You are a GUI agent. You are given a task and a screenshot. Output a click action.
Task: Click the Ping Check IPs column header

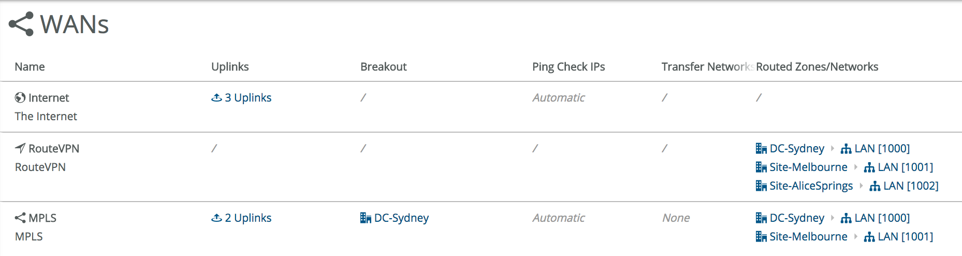[x=569, y=67]
